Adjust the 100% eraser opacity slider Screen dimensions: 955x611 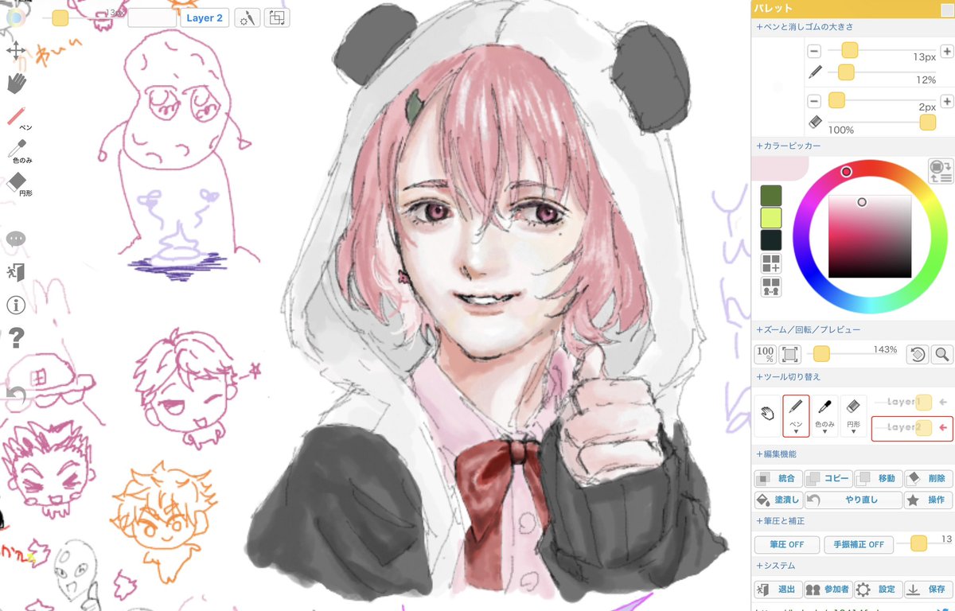pyautogui.click(x=927, y=122)
